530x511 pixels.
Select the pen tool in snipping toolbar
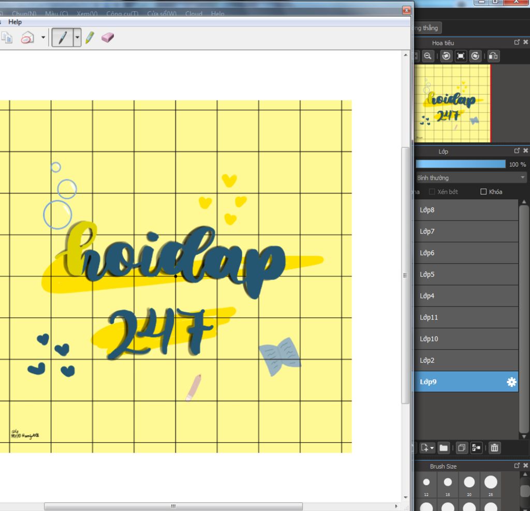coord(63,38)
